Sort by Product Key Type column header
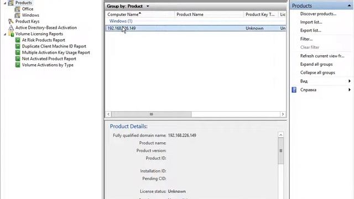Viewport: 354px width, 199px height. click(261, 14)
